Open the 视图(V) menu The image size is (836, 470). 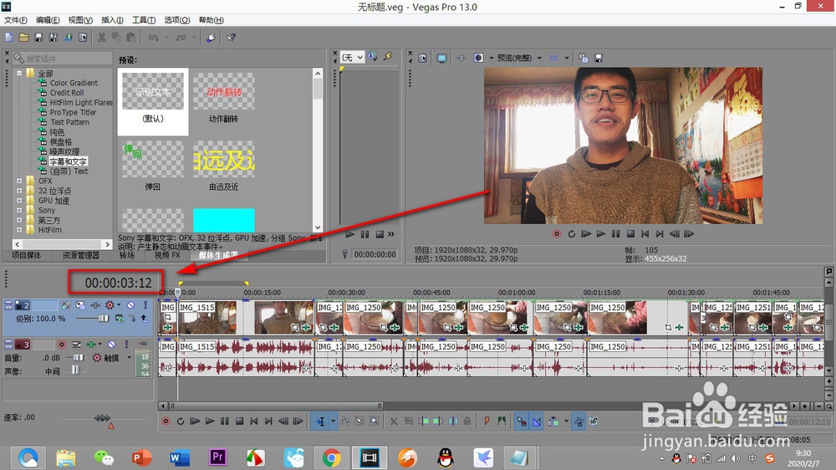pos(80,20)
